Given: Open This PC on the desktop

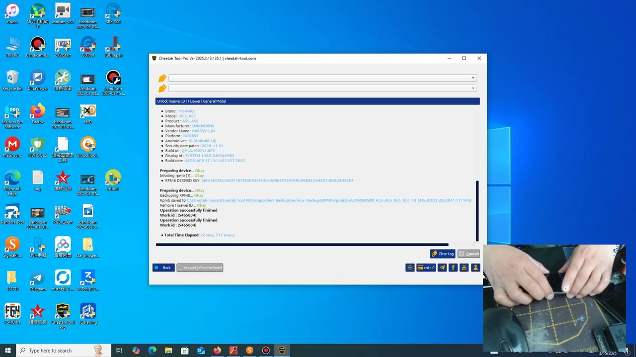Looking at the screenshot, I should tap(12, 47).
